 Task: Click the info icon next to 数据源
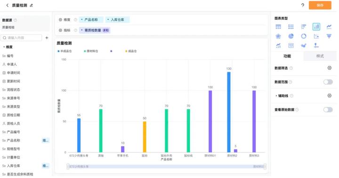pyautogui.click(x=16, y=20)
